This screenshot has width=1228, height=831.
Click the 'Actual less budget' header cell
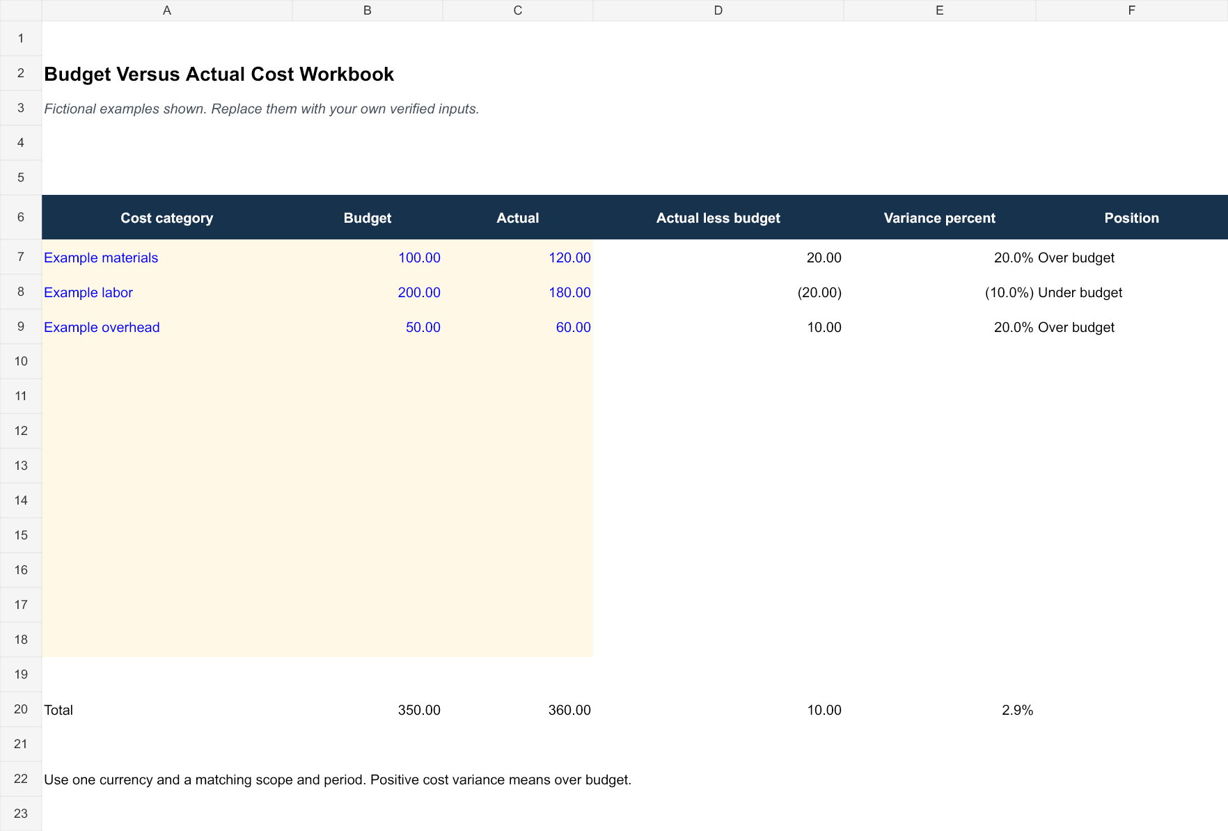(718, 217)
